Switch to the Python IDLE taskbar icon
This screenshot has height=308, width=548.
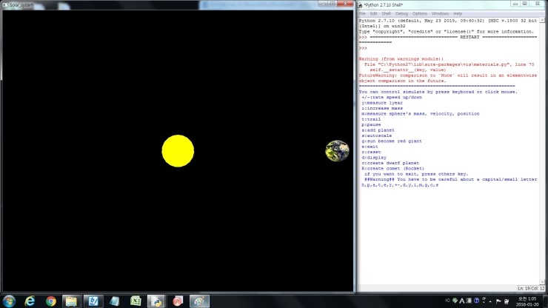click(156, 301)
